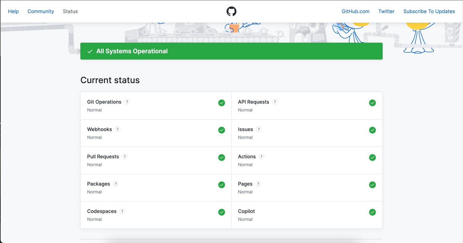This screenshot has height=243, width=463.
Task: Visit the GitHub.com link
Action: (355, 11)
